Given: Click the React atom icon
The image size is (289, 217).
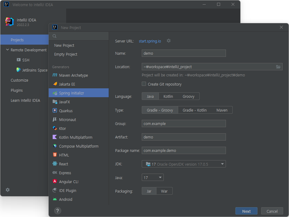Looking at the screenshot, I should (x=55, y=164).
